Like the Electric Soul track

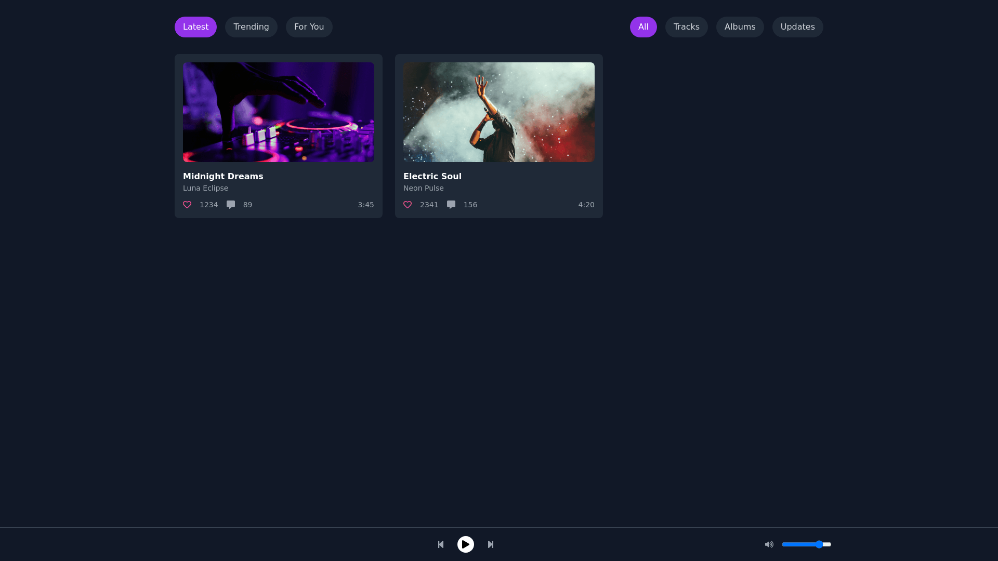click(408, 205)
